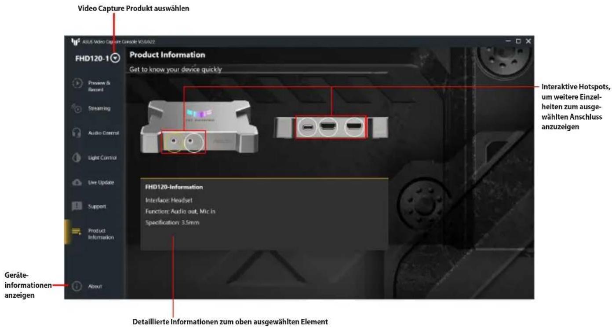This screenshot has width=612, height=328.
Task: Click the 'Interface: Headset' line
Action: [169, 200]
